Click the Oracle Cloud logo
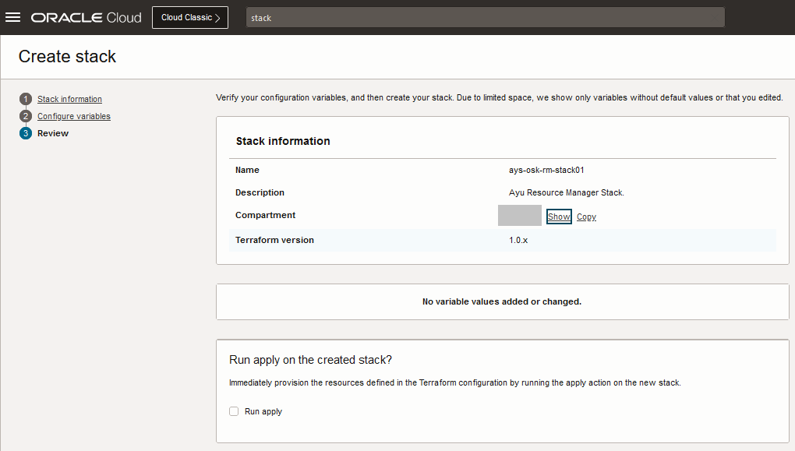 point(87,17)
